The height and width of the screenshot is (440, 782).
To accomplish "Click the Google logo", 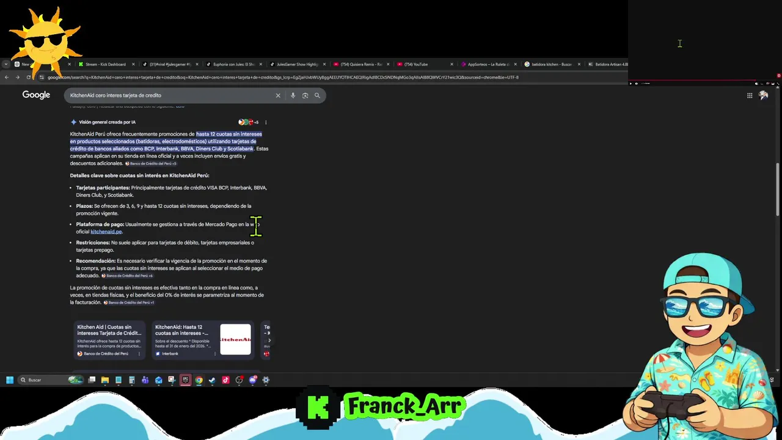I will [x=36, y=95].
